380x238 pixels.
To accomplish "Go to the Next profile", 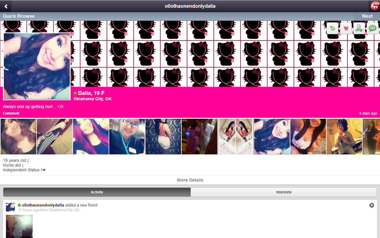I will [x=367, y=16].
